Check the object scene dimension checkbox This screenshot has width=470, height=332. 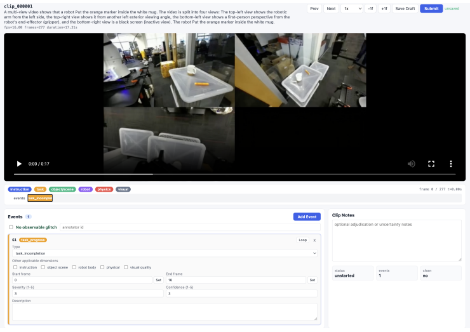tap(43, 267)
